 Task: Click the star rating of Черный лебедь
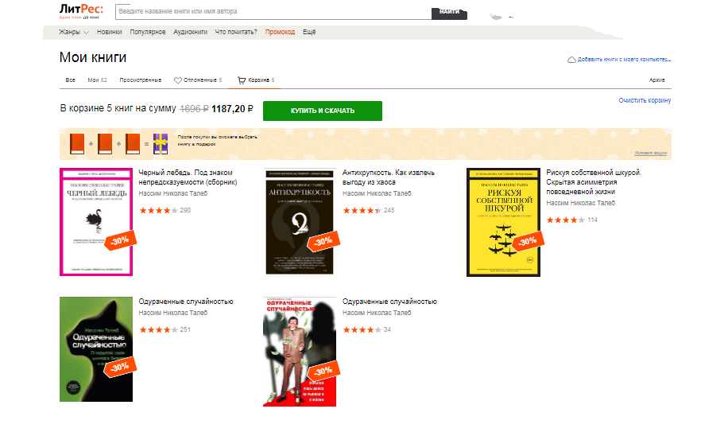click(158, 211)
